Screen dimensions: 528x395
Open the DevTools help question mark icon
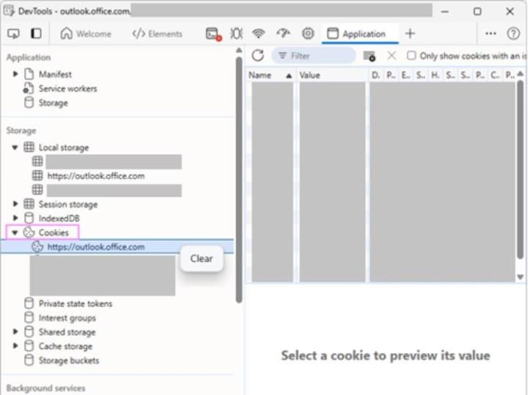[x=513, y=33]
